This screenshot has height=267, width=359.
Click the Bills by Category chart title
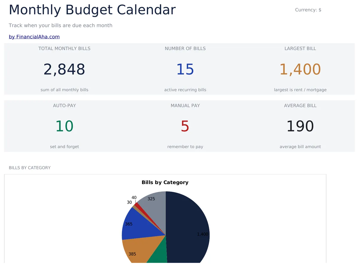coord(165,182)
